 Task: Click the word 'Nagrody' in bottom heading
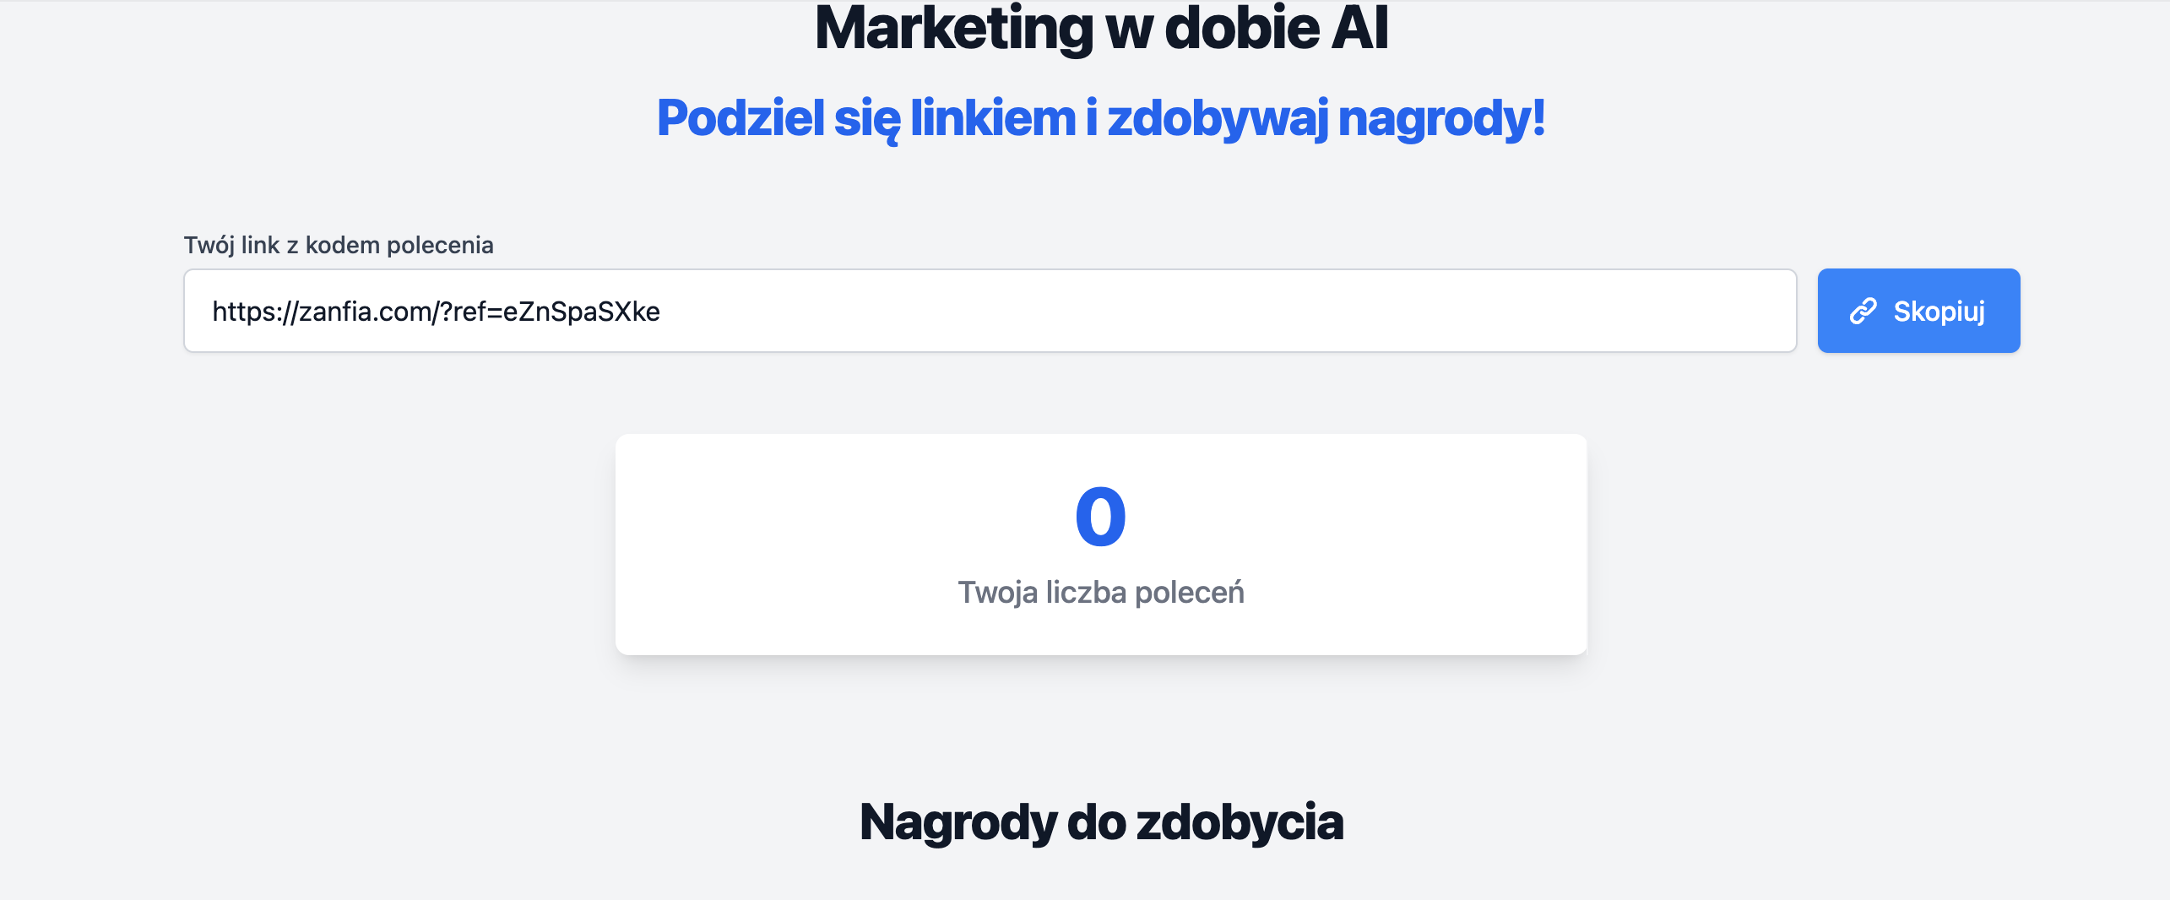click(x=958, y=821)
